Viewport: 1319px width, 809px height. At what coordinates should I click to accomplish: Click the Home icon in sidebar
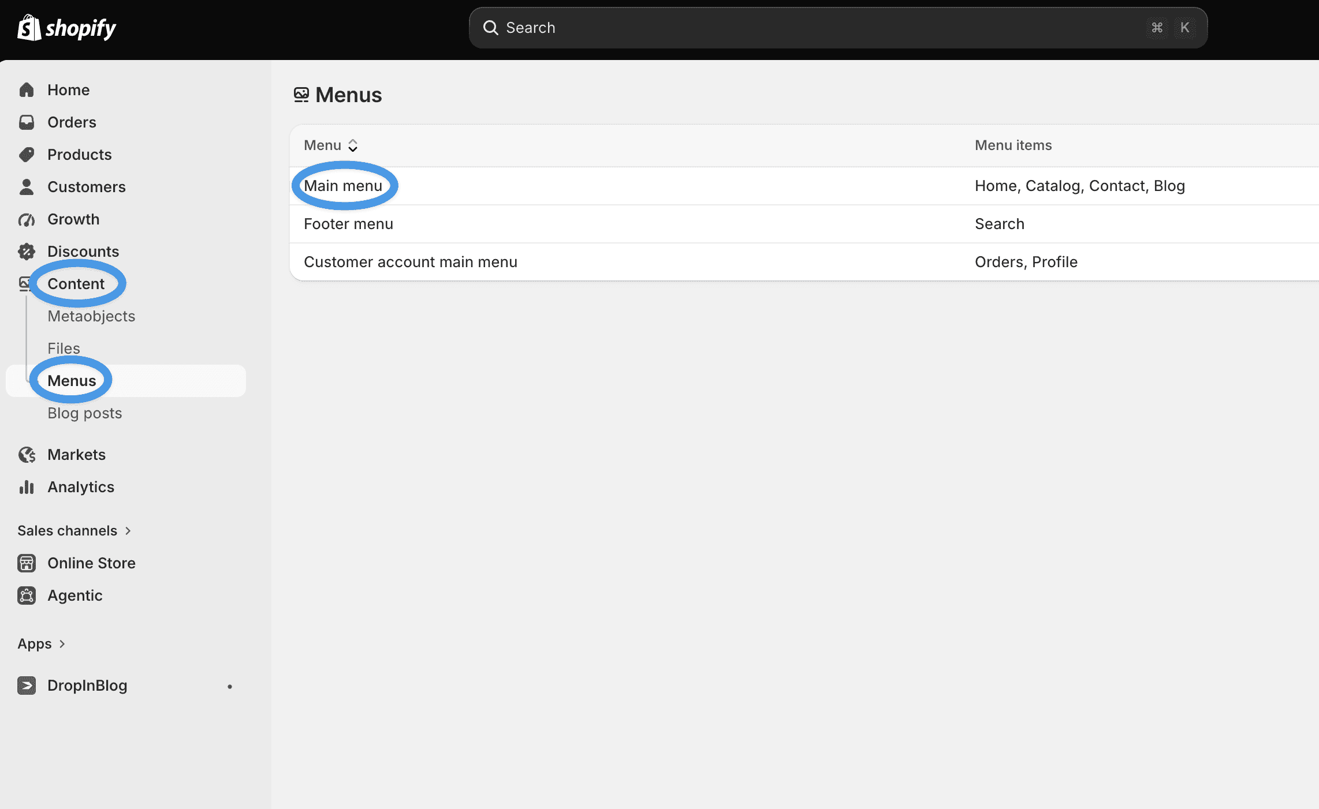(x=27, y=90)
